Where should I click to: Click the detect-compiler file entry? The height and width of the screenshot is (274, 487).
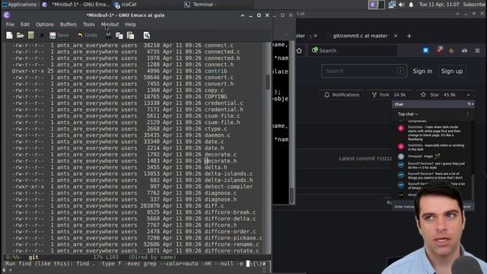pyautogui.click(x=228, y=186)
